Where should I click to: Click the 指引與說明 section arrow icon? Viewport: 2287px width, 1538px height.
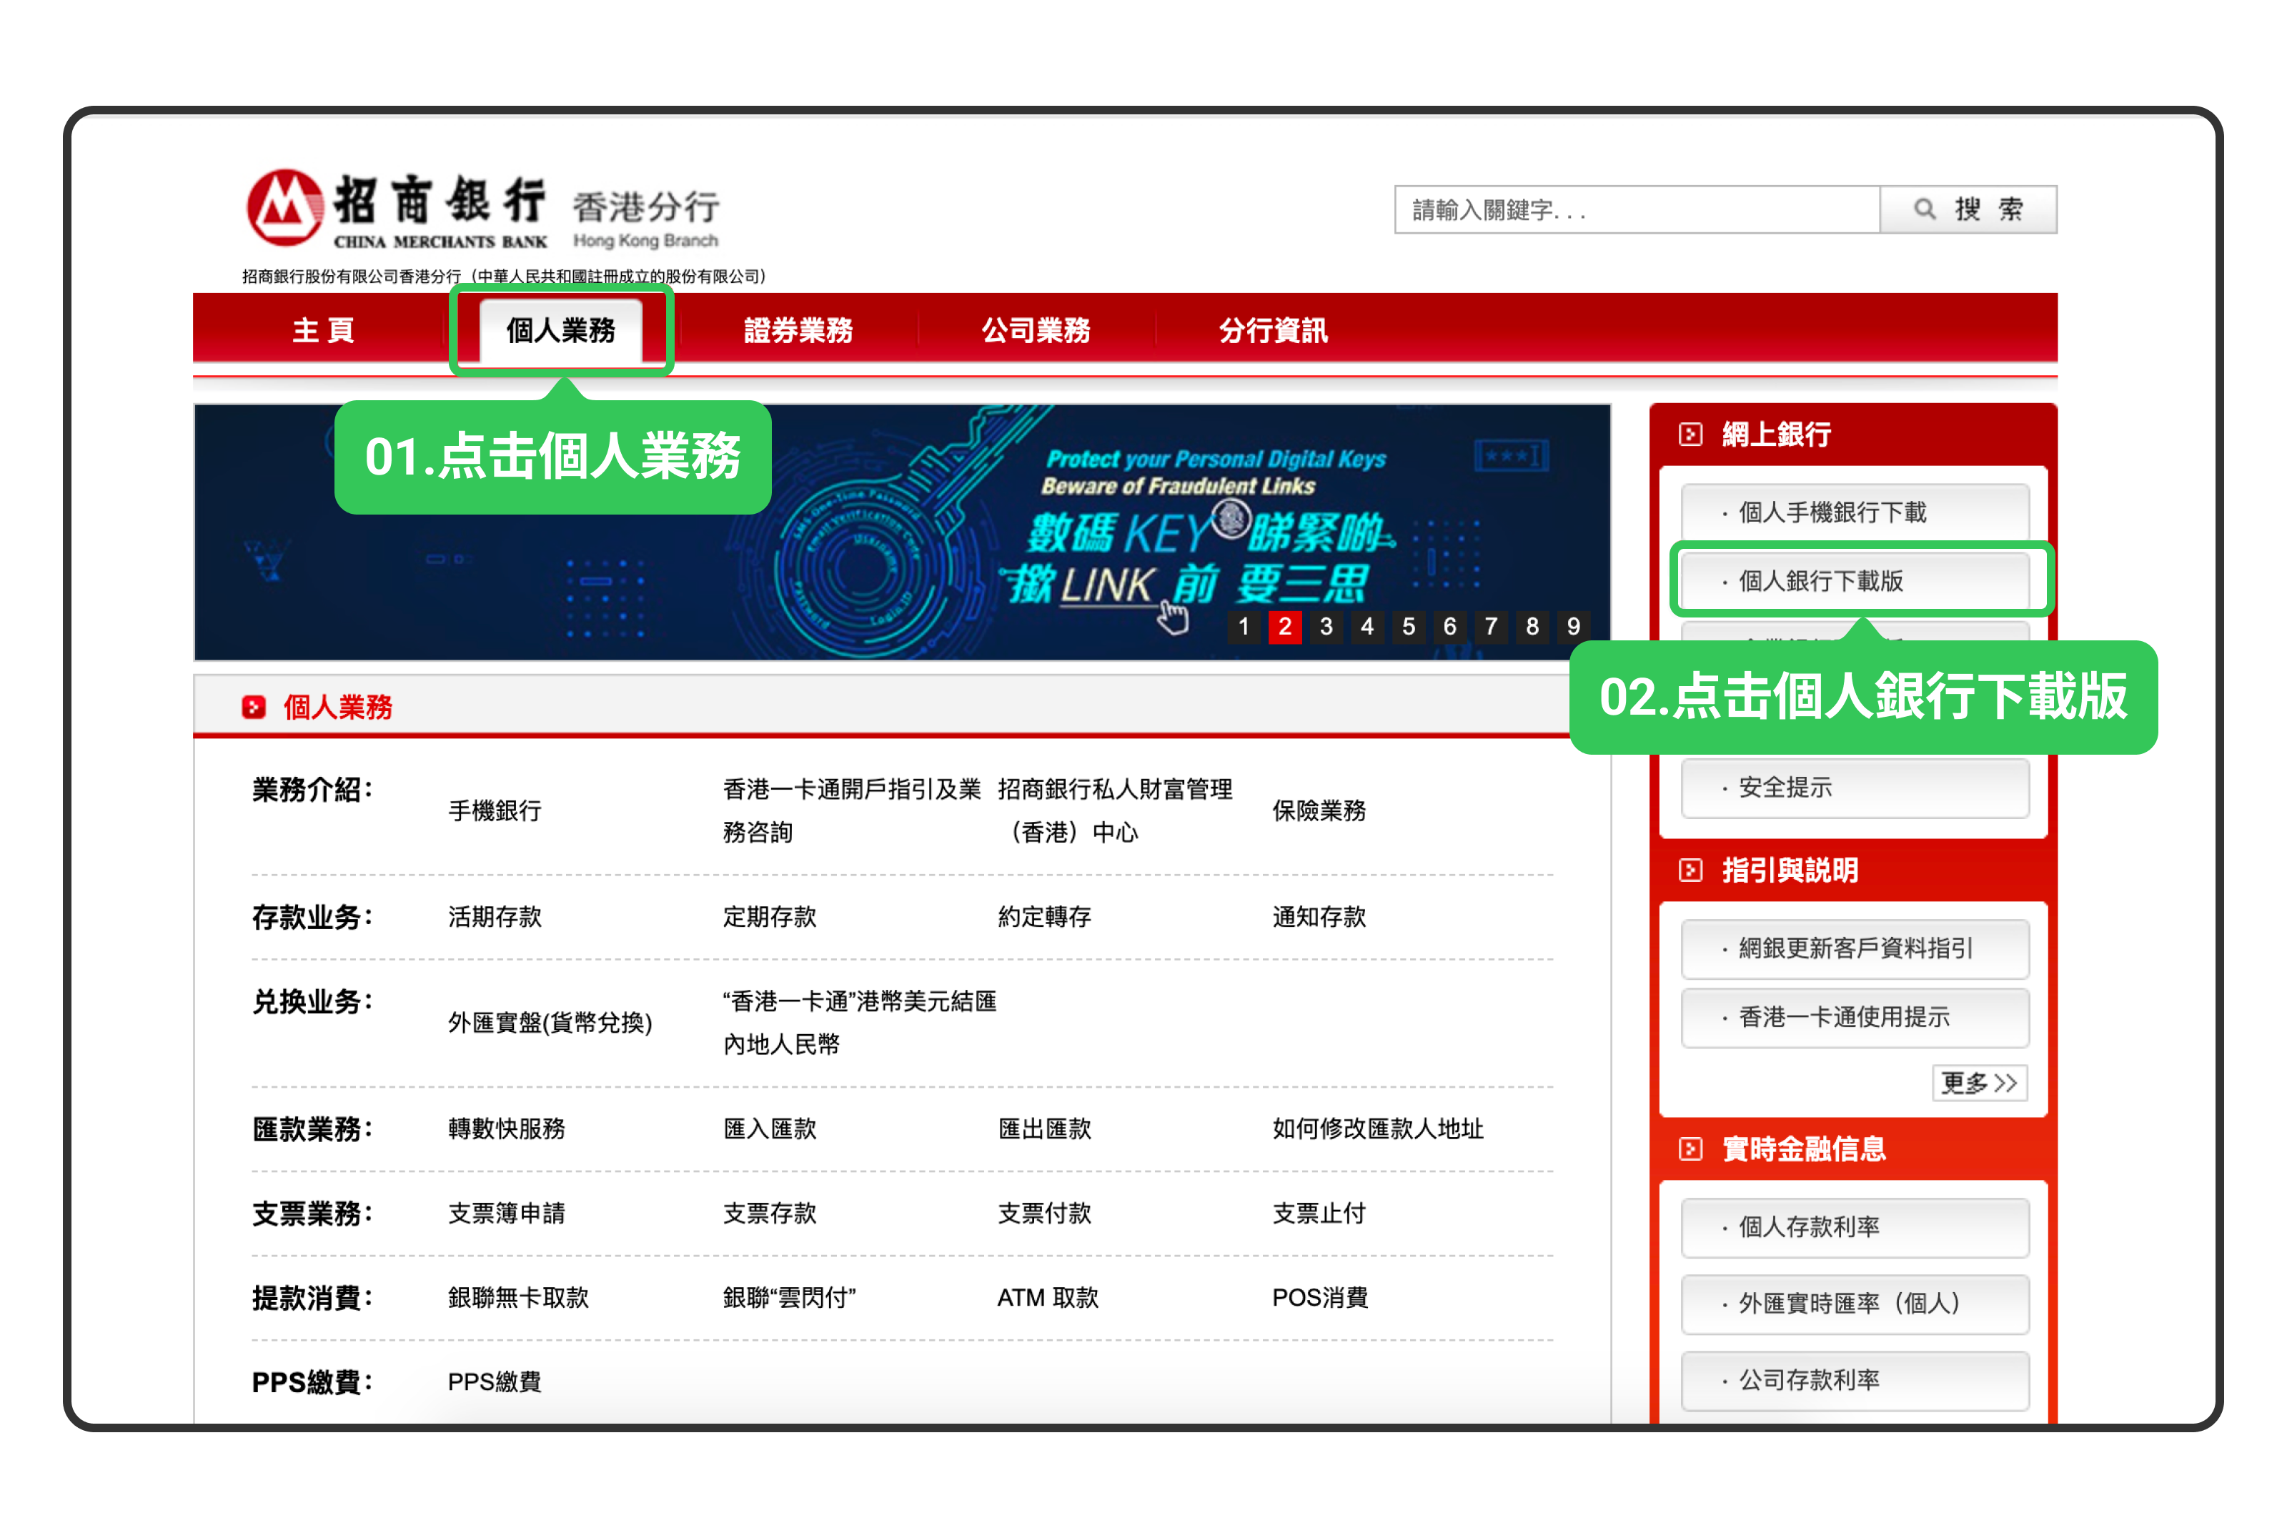click(1690, 870)
